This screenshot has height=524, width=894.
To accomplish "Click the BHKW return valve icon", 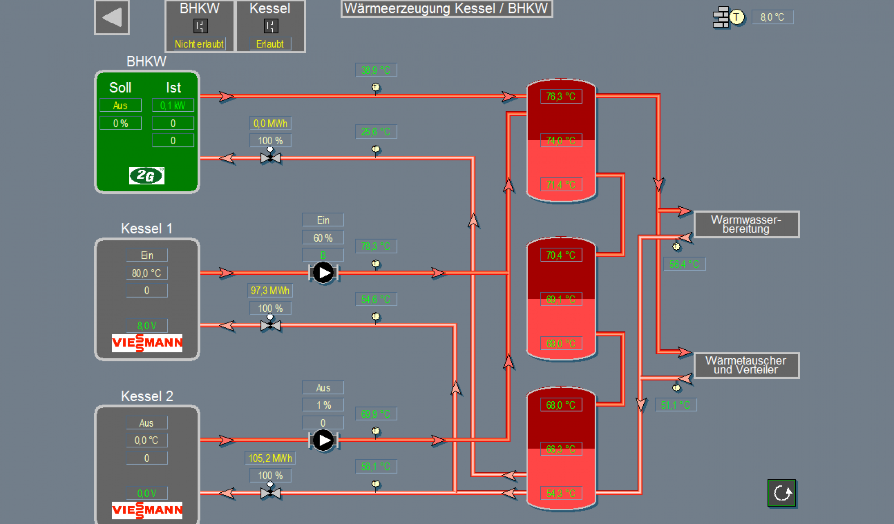I will coord(270,157).
